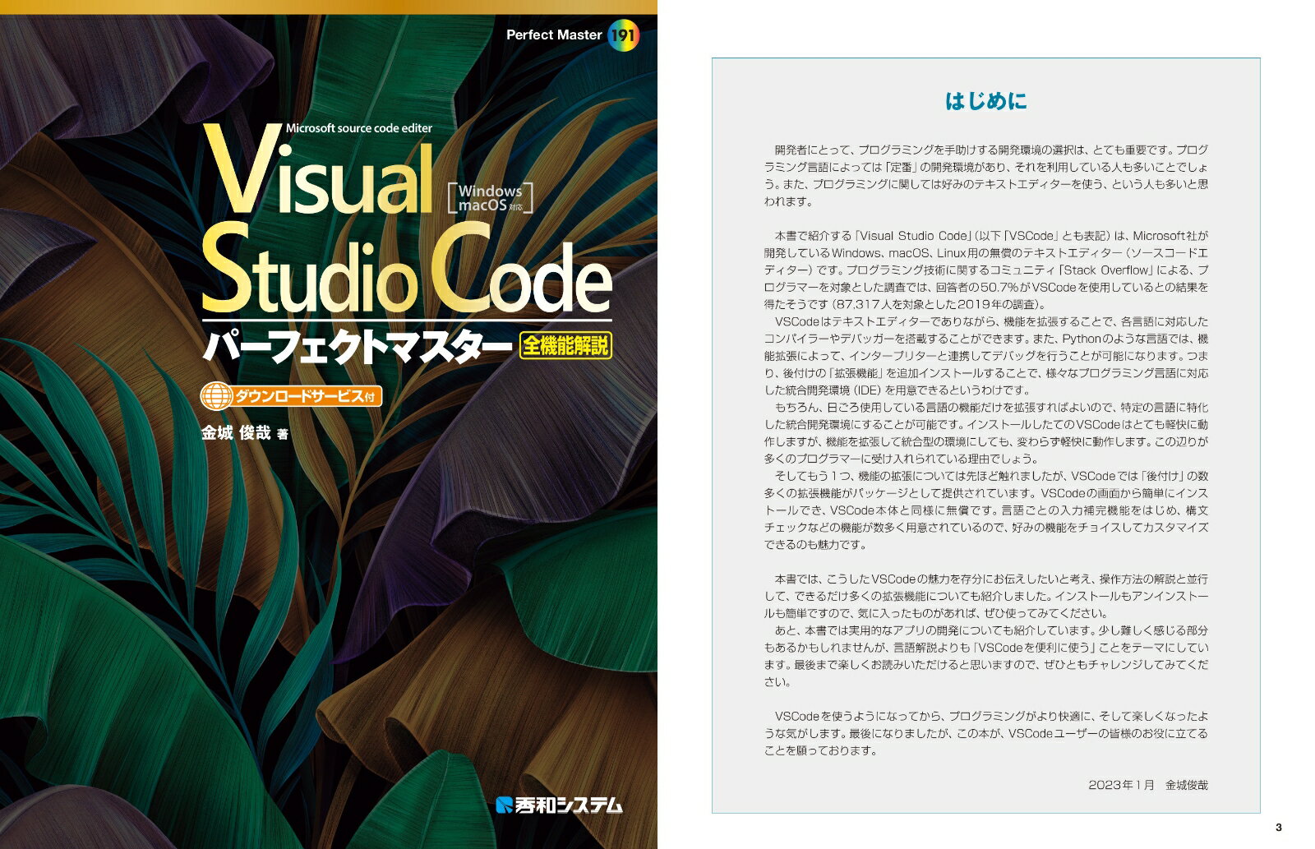Click the blue はじめに heading
The width and height of the screenshot is (1315, 849).
(x=985, y=101)
